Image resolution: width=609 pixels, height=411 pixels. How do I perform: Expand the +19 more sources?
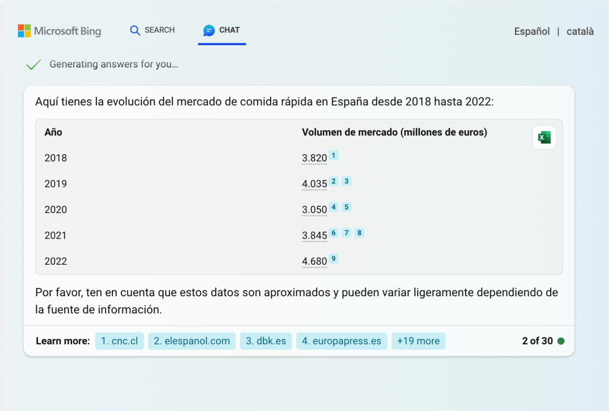coord(418,341)
